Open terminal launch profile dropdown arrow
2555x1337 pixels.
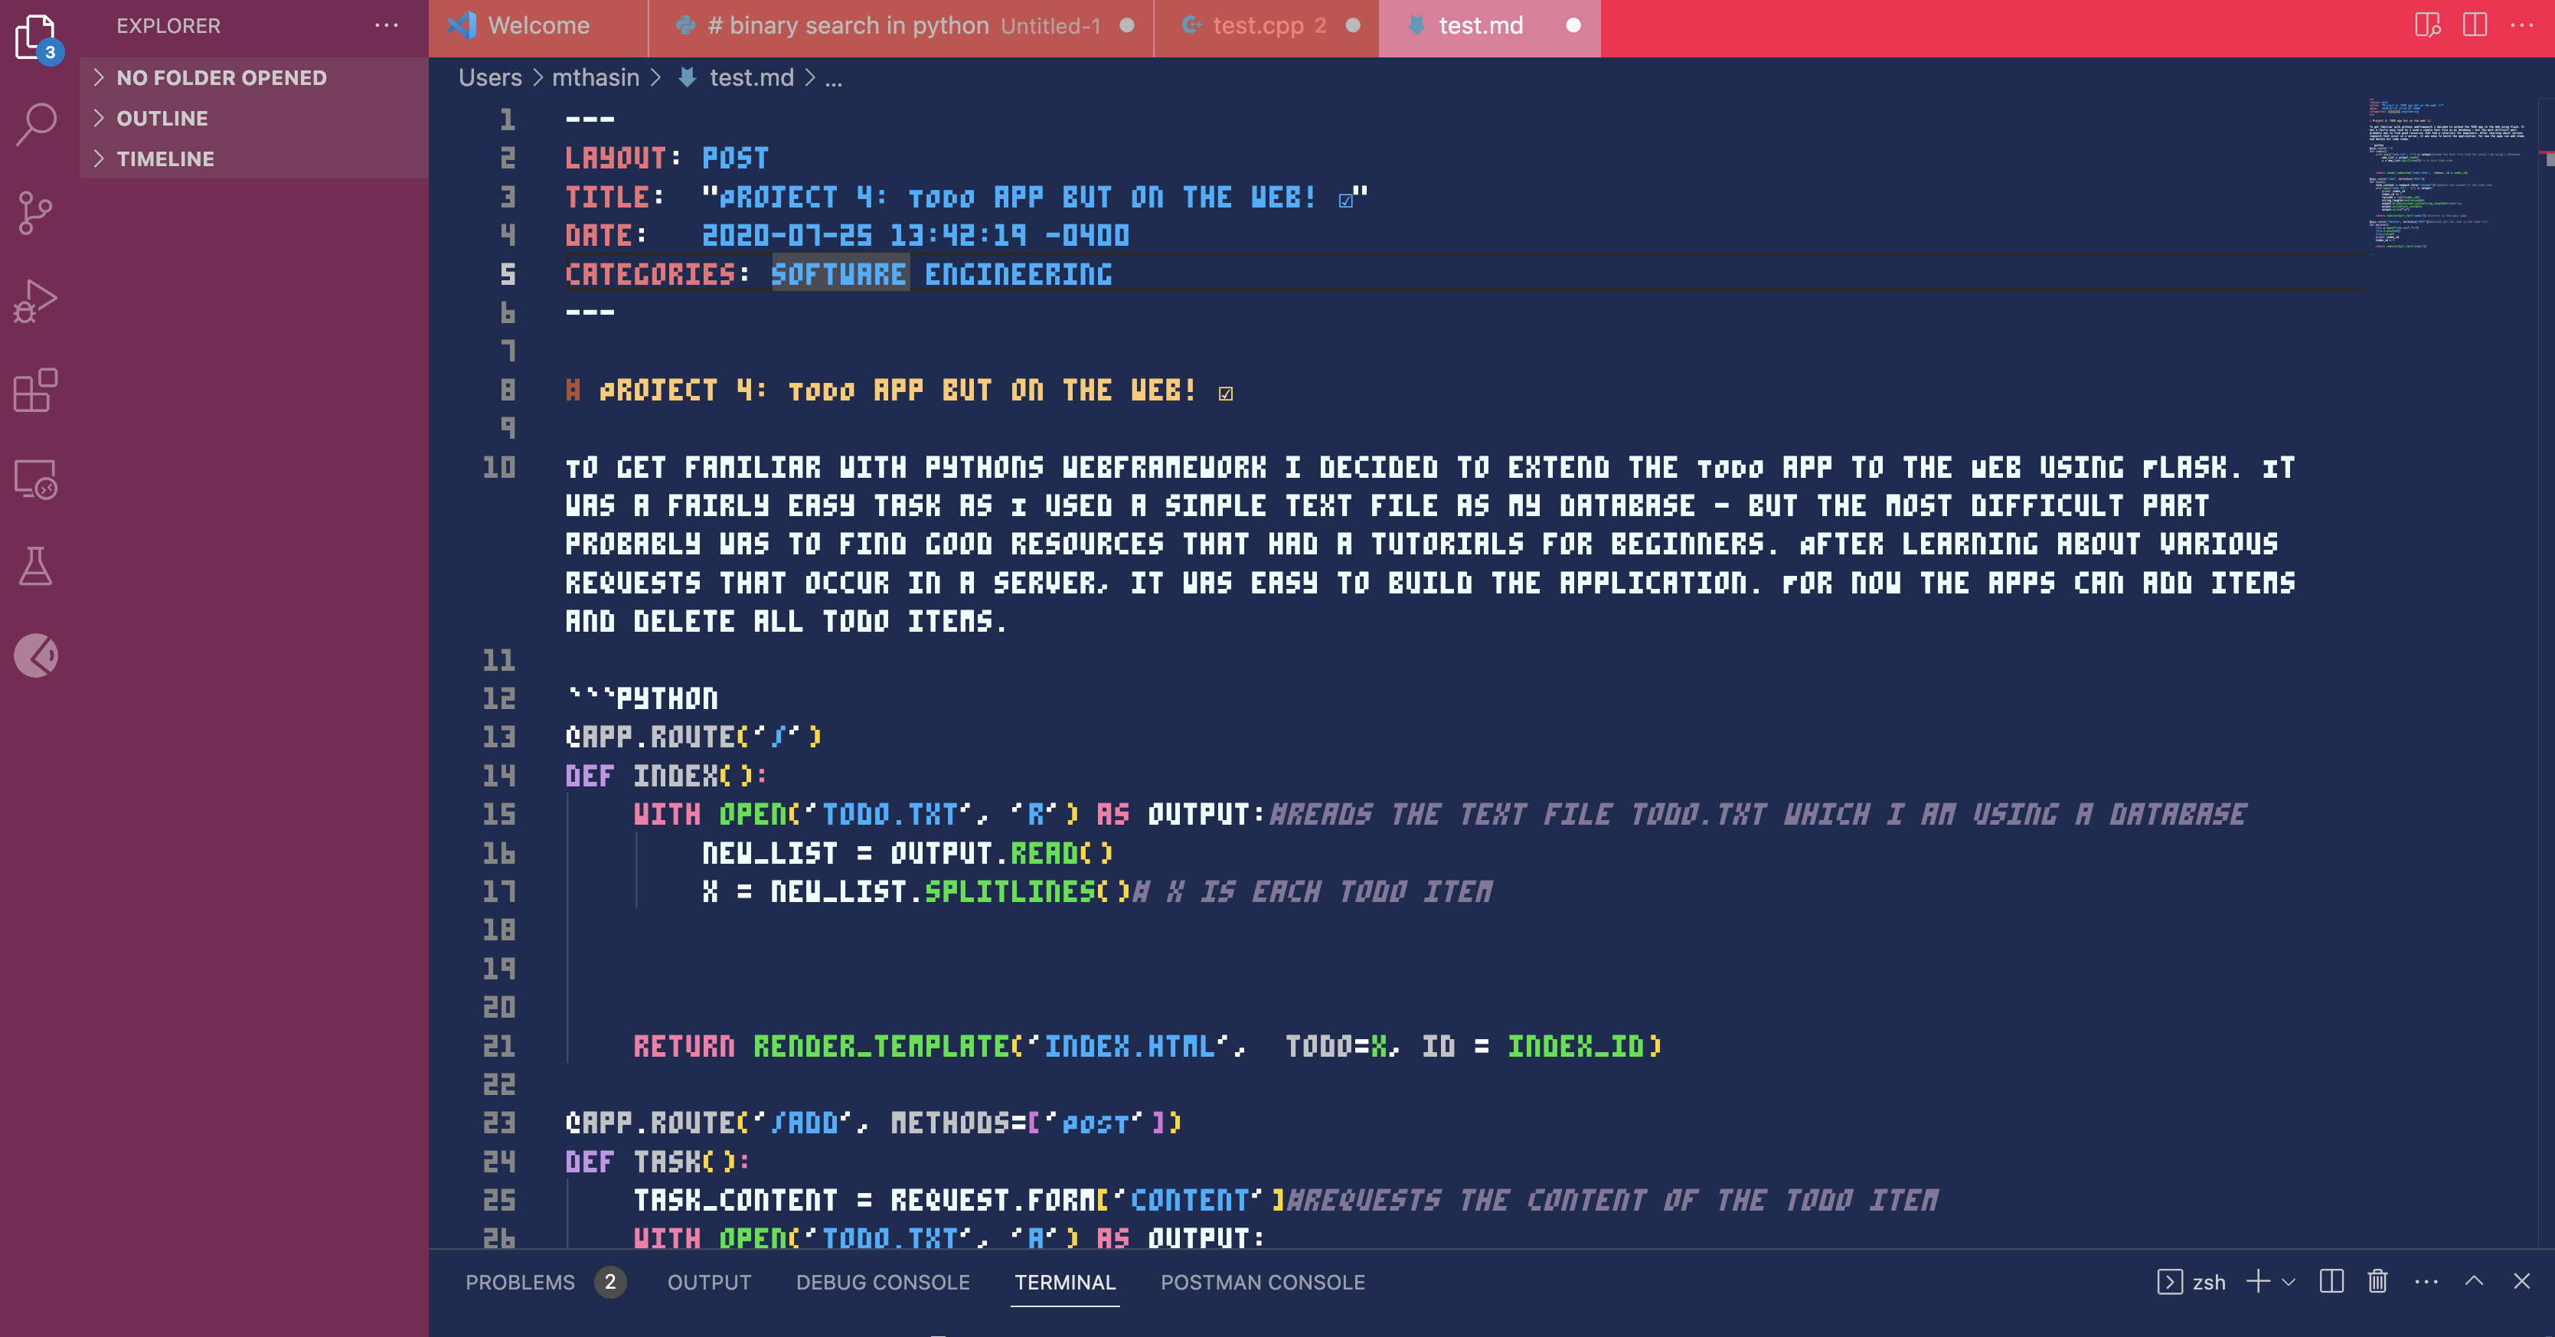(2289, 1283)
